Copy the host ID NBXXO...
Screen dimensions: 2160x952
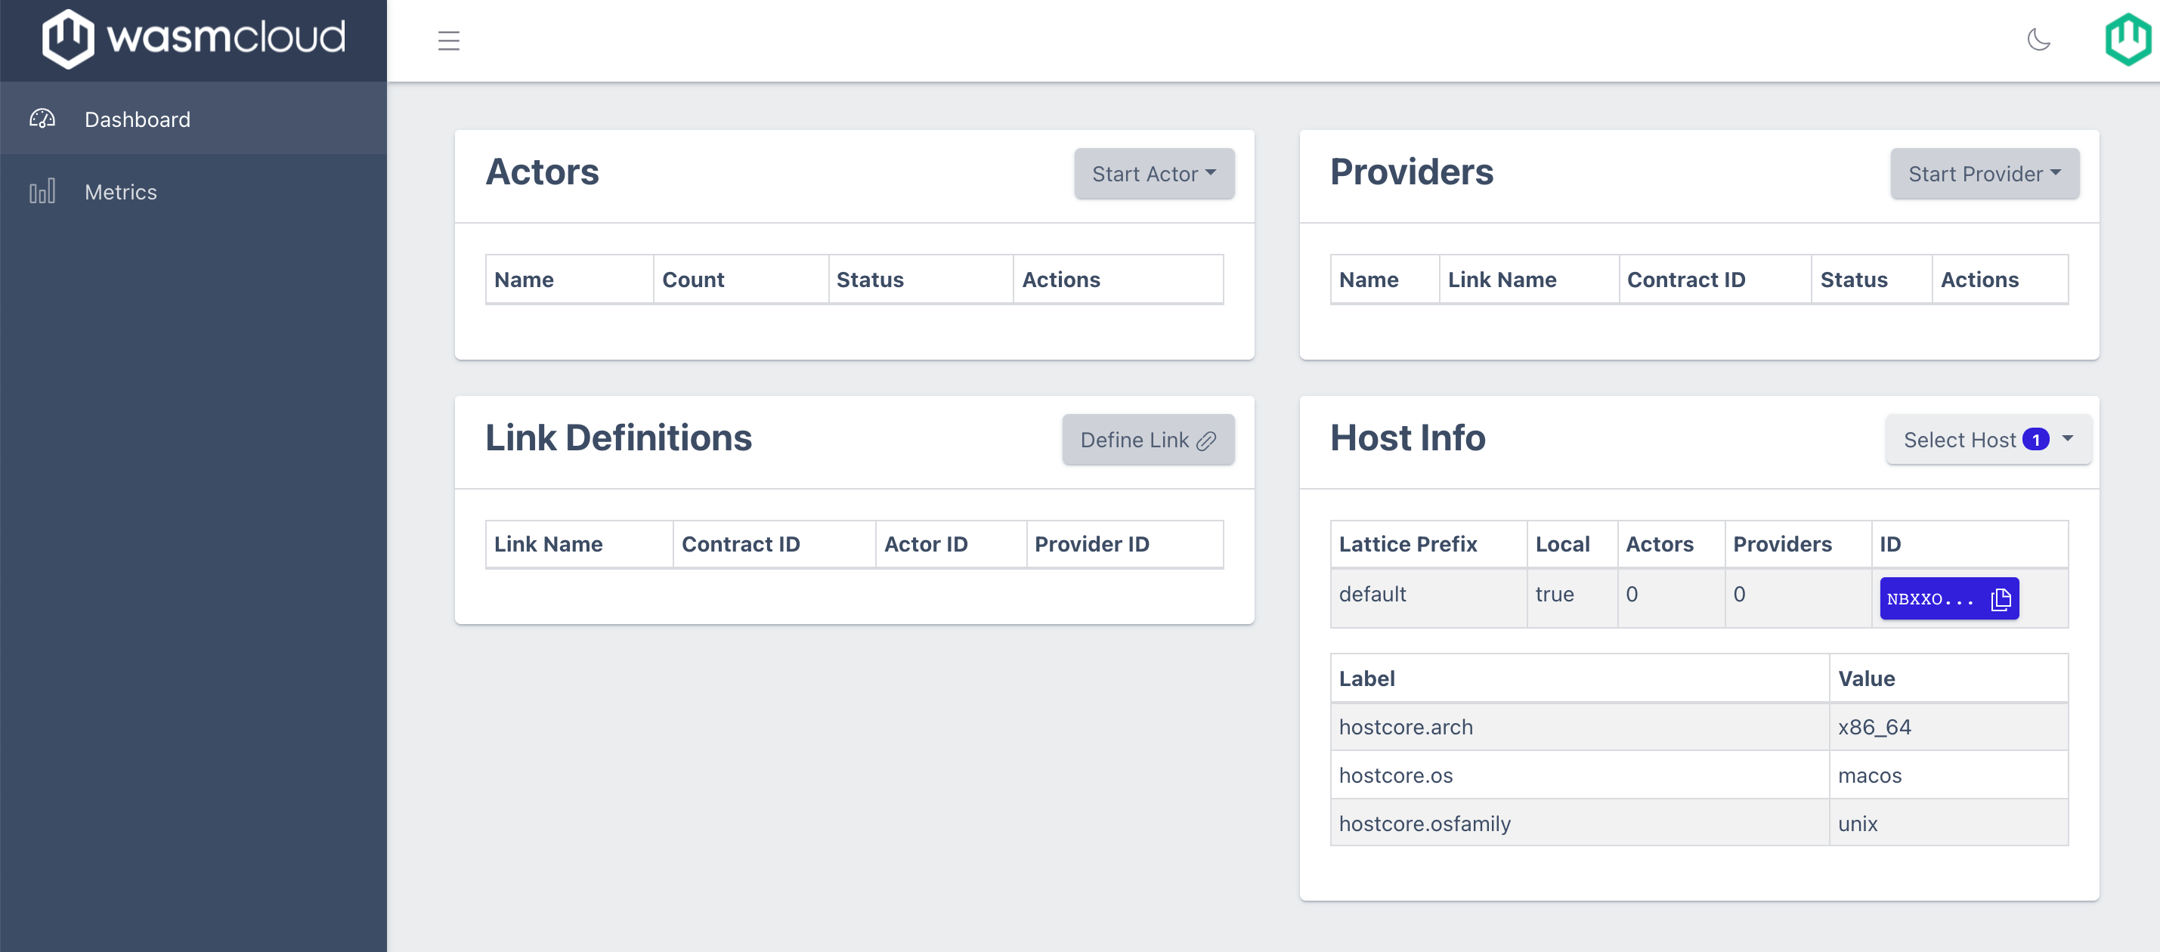coord(1948,598)
